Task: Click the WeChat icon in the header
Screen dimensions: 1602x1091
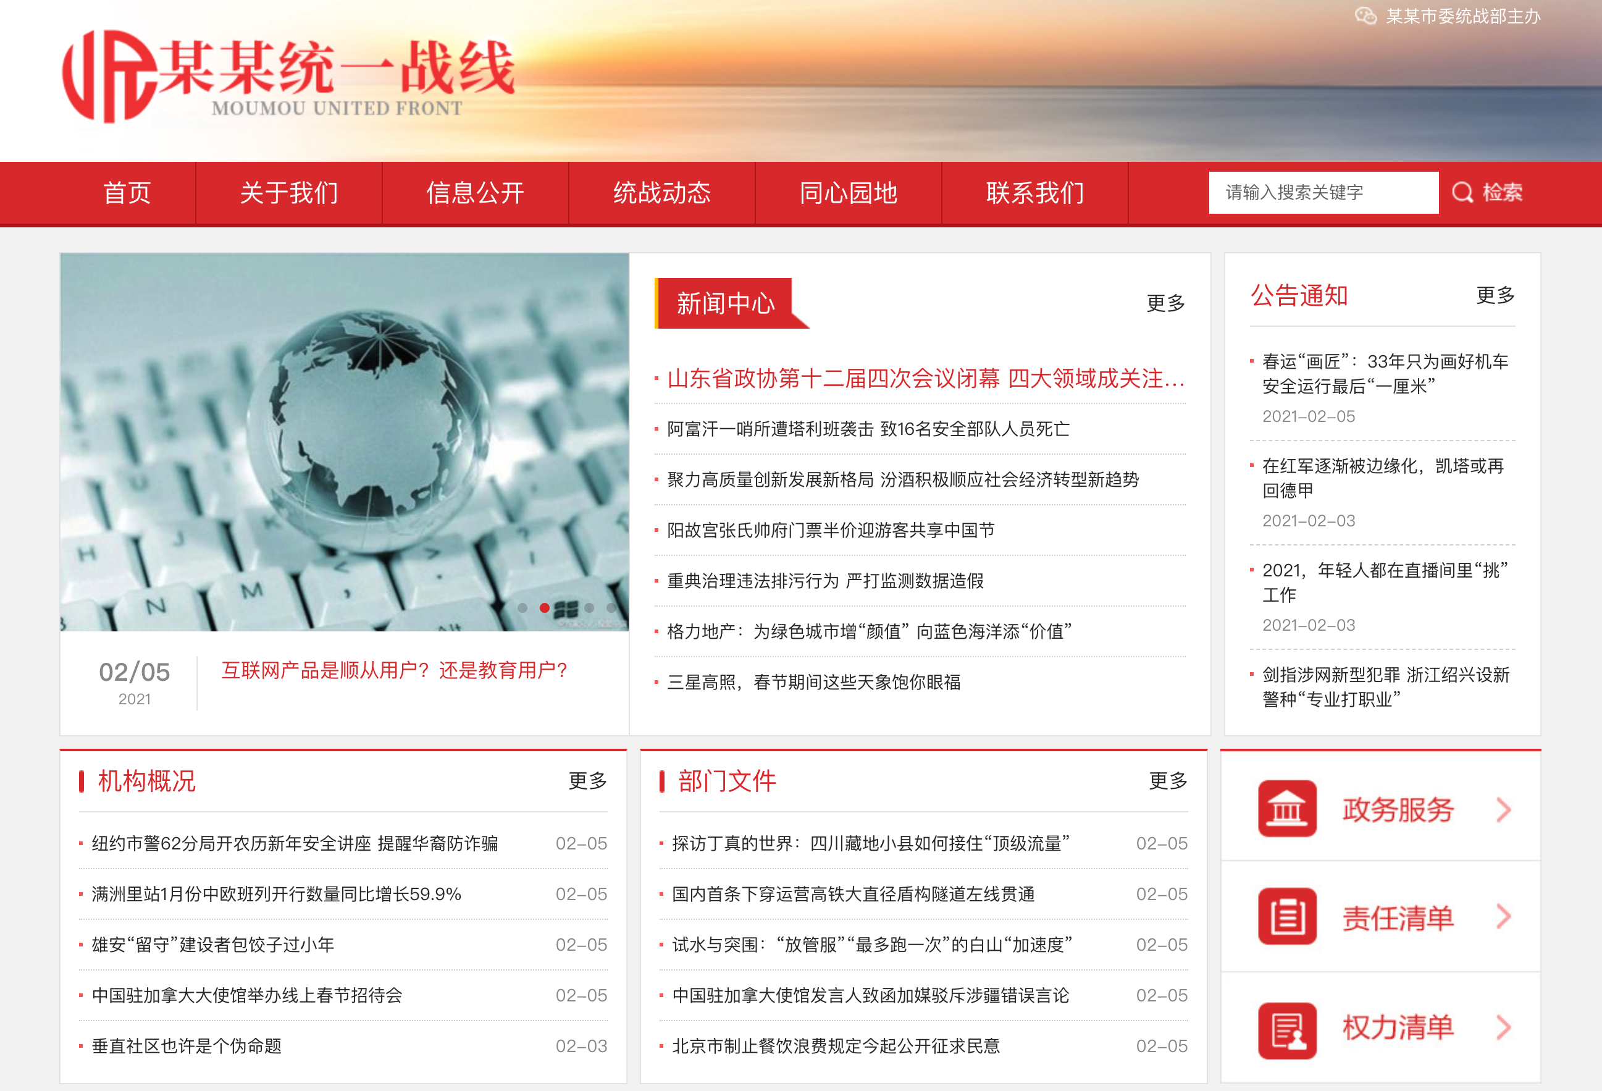Action: point(1365,16)
